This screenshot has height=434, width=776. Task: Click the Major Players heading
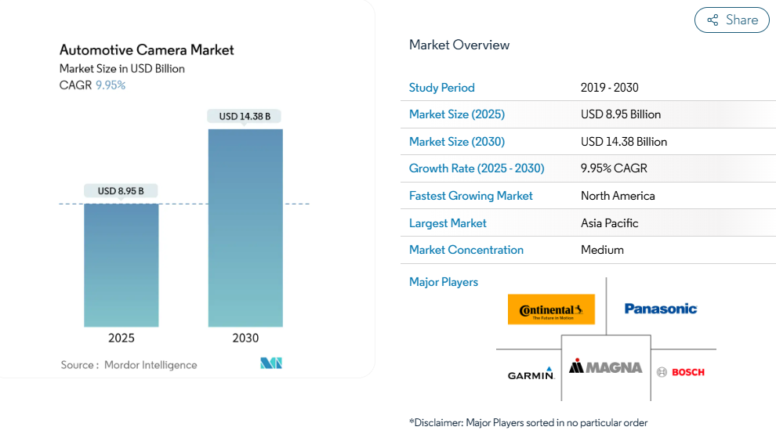click(x=444, y=282)
